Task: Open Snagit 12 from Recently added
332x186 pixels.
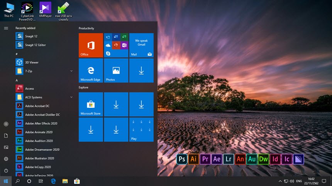Action: [x=44, y=36]
